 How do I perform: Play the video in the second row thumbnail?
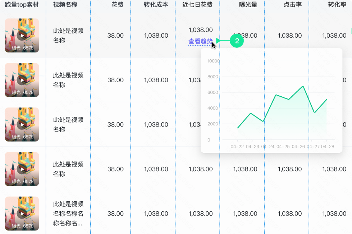click(22, 80)
